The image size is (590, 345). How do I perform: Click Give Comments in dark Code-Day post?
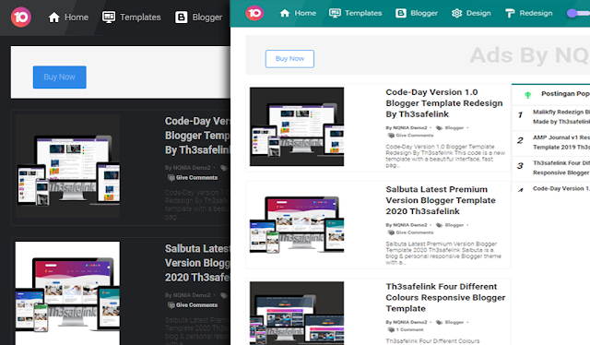(196, 177)
